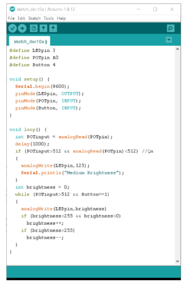Image resolution: width=190 pixels, height=286 pixels.
Task: Click the line '#define POTpin A0'
Action: tap(34, 58)
